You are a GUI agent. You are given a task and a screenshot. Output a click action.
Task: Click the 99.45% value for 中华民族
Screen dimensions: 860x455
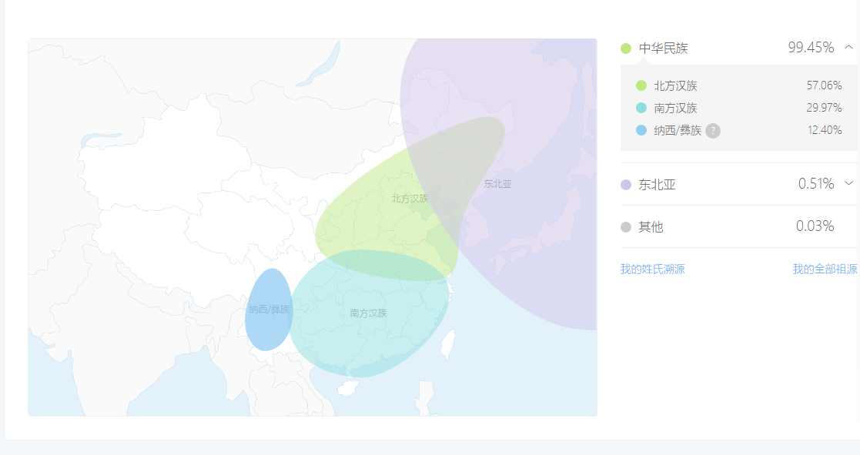tap(811, 48)
